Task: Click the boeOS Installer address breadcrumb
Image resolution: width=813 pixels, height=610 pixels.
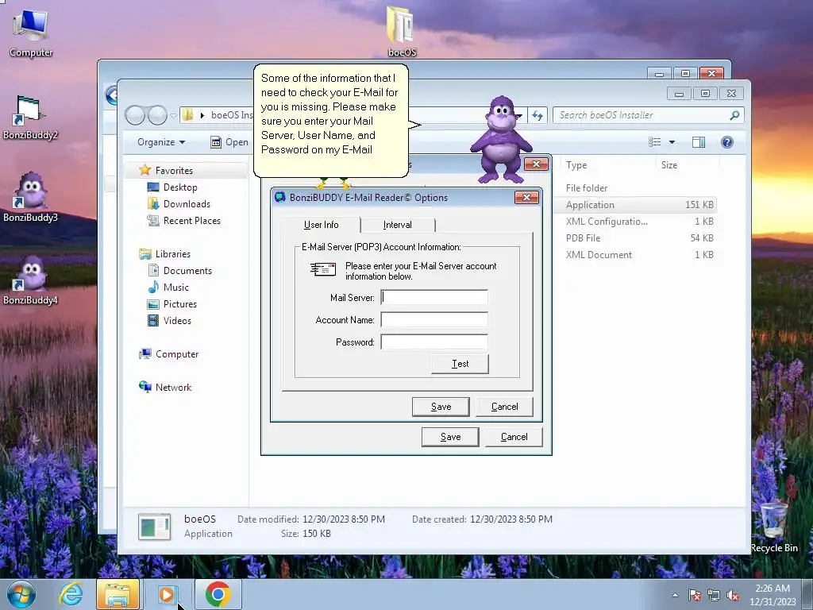Action: (x=232, y=115)
